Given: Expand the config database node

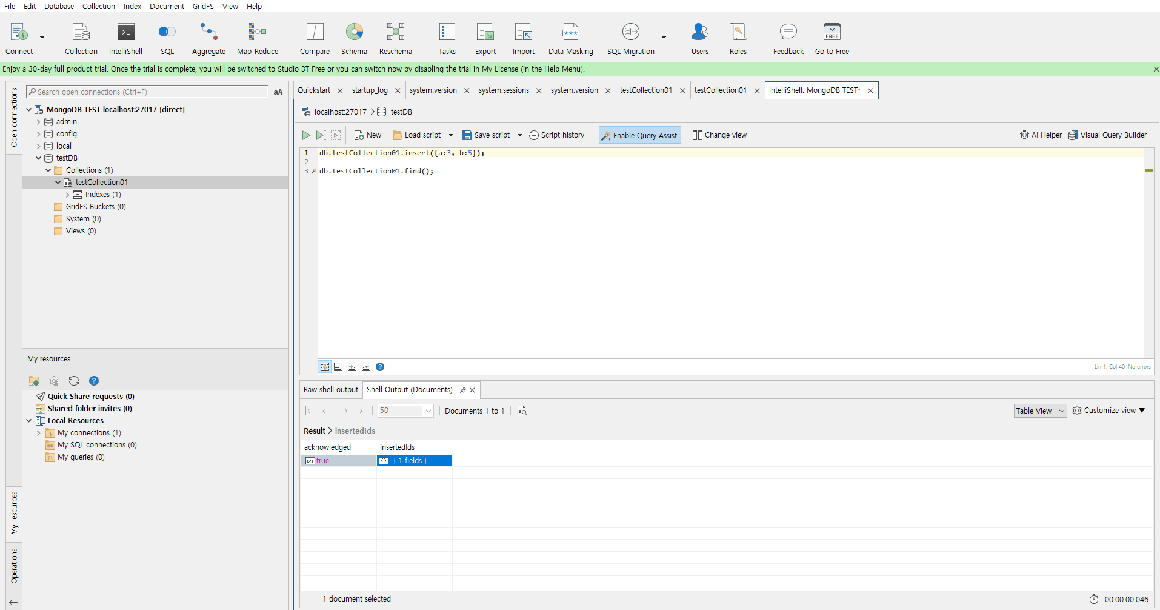Looking at the screenshot, I should click(x=39, y=134).
